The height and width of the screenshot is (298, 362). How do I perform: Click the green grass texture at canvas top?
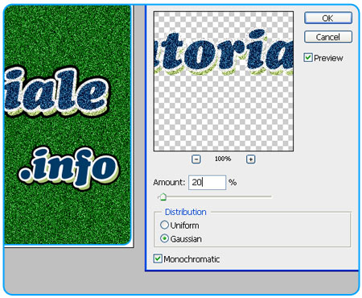[67, 32]
